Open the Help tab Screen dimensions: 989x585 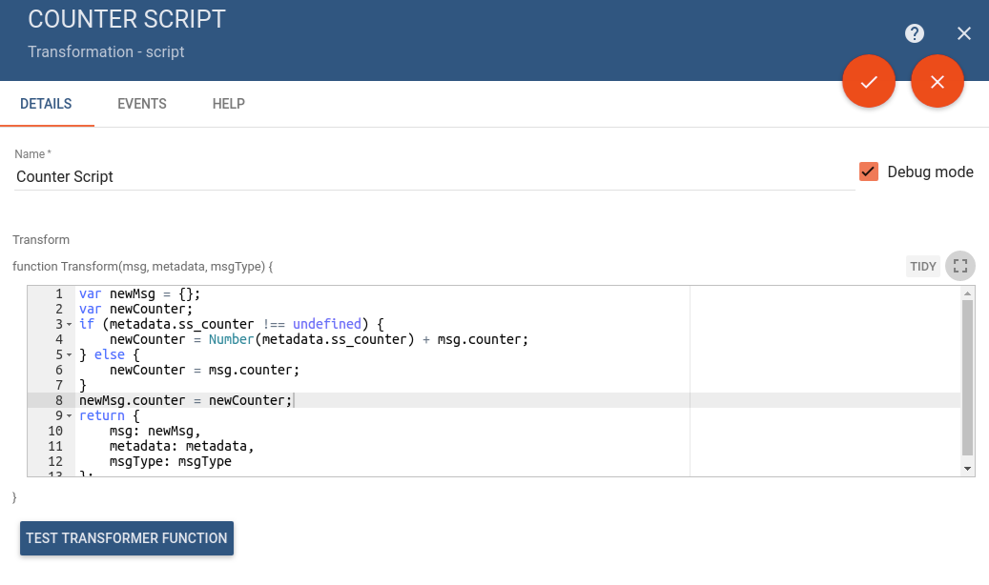pos(229,104)
